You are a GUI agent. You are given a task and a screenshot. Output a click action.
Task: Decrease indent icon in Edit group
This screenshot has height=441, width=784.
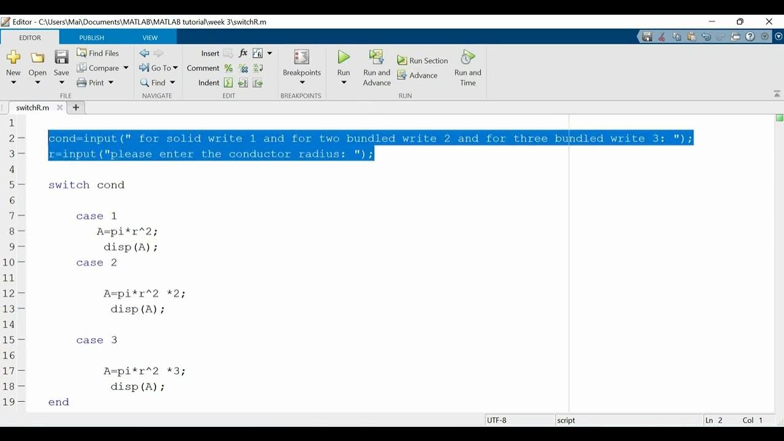click(258, 83)
